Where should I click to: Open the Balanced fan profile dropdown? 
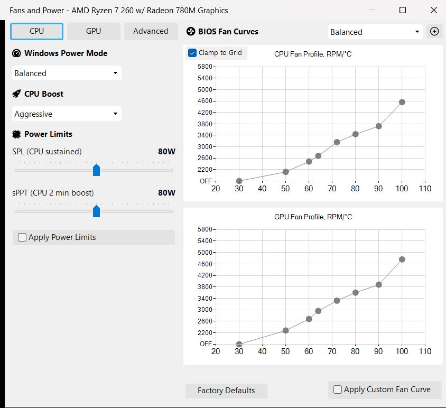click(375, 32)
